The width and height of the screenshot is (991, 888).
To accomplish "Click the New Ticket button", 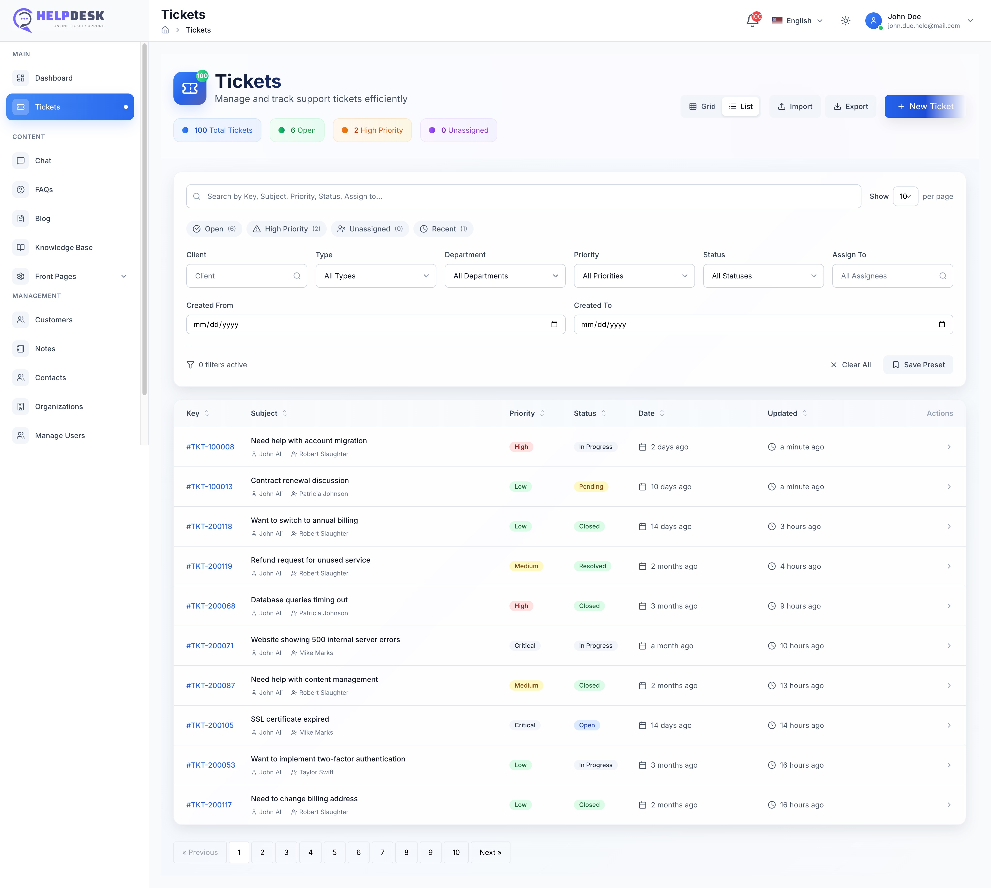I will 925,106.
